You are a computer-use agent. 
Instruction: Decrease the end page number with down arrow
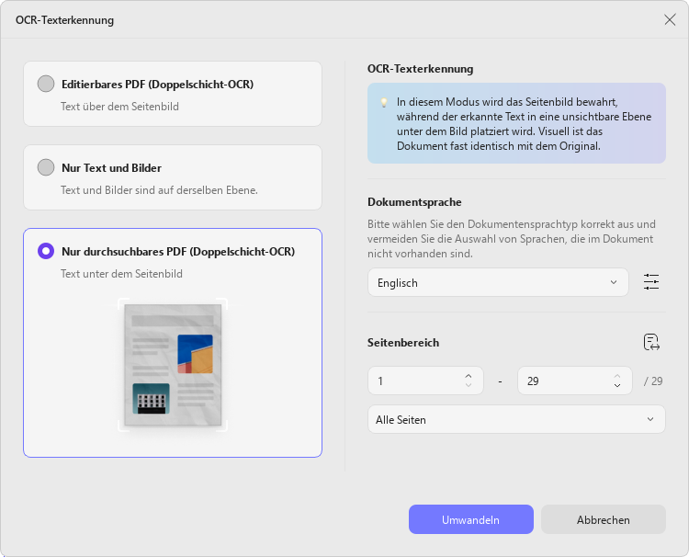point(617,385)
